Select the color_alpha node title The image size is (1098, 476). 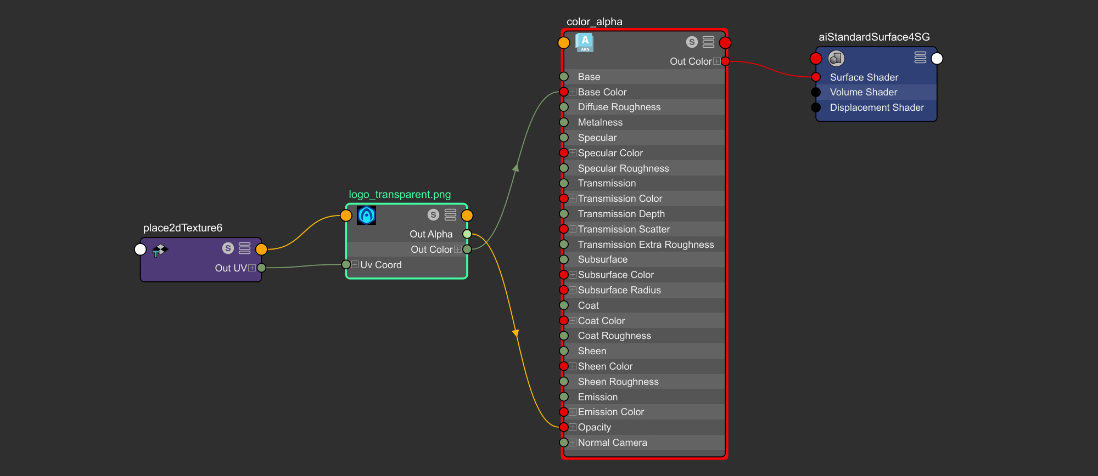[x=595, y=22]
